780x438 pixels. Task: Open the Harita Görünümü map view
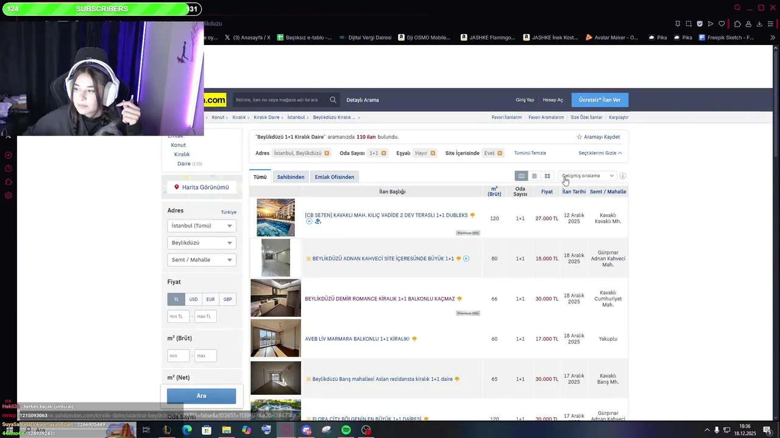point(202,187)
